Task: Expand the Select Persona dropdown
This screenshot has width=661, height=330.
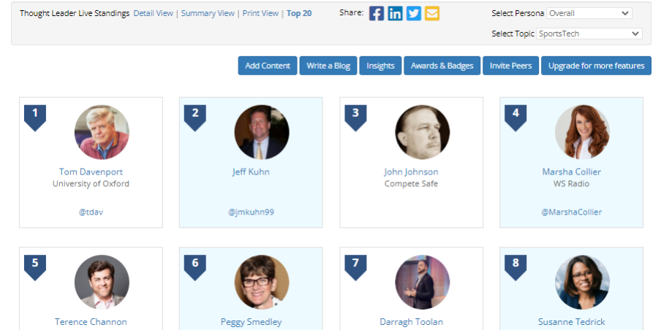Action: pyautogui.click(x=589, y=13)
